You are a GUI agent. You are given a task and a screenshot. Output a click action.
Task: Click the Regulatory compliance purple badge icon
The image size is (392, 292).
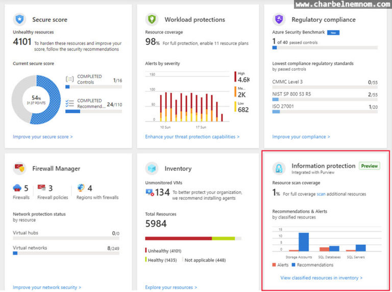point(279,19)
